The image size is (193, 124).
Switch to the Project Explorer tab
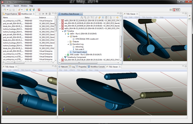click(10, 14)
